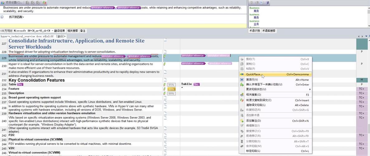The width and height of the screenshot is (370, 156).
Task: Click fourth book icon in term recognition toolbar
Action: tap(267, 3)
